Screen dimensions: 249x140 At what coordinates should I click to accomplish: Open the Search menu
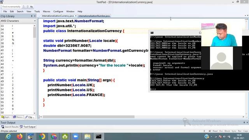(20, 11)
